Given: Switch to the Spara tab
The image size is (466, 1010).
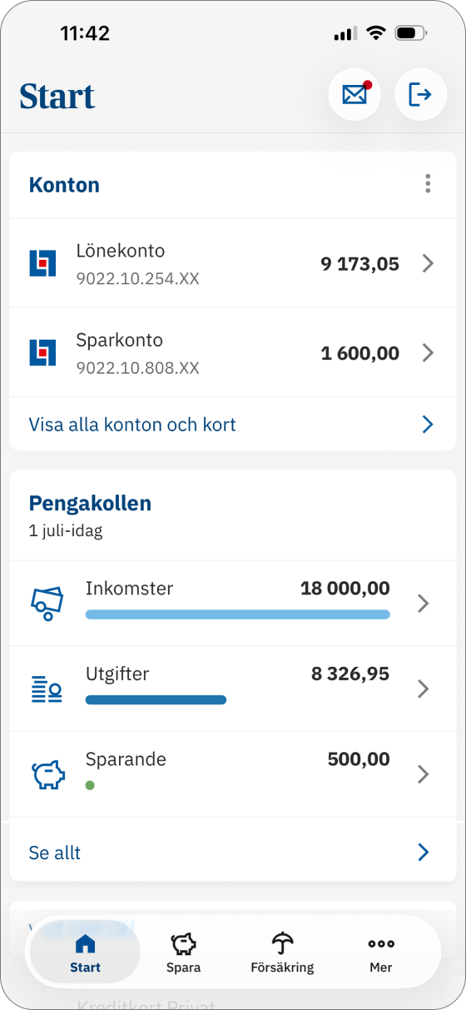Looking at the screenshot, I should [x=183, y=953].
